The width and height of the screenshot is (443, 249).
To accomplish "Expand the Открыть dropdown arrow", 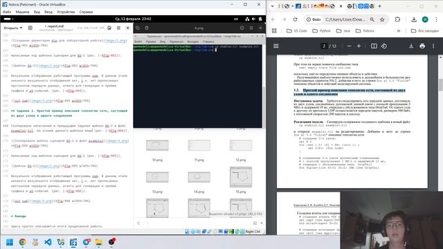I will [21, 28].
